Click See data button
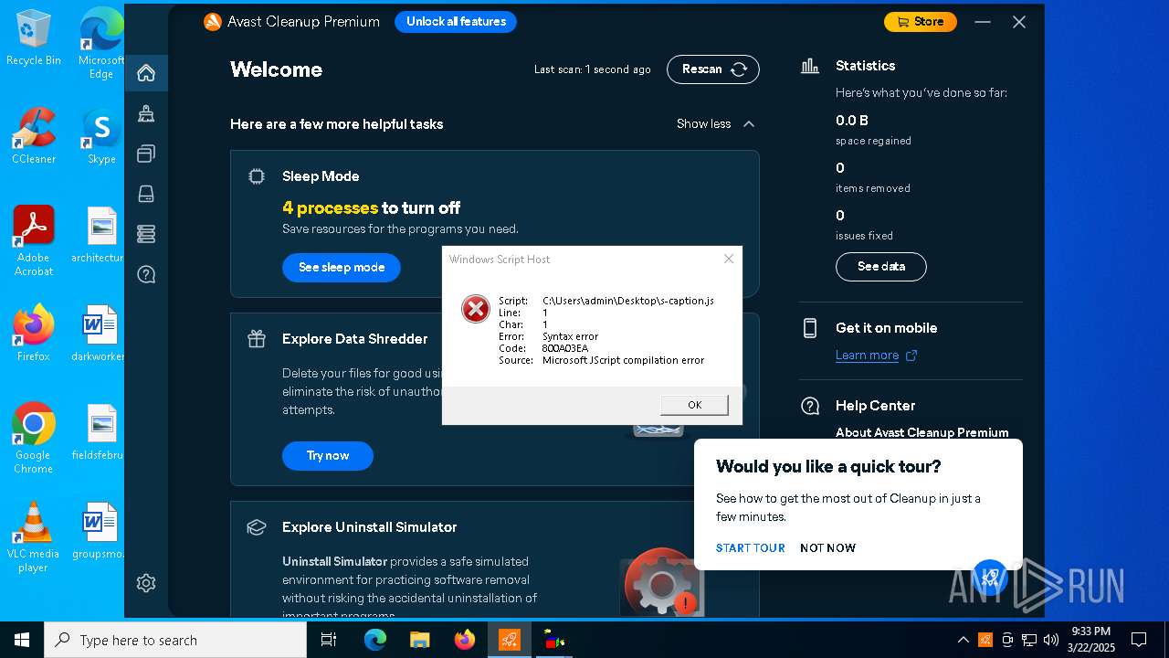This screenshot has width=1169, height=658. (x=881, y=267)
